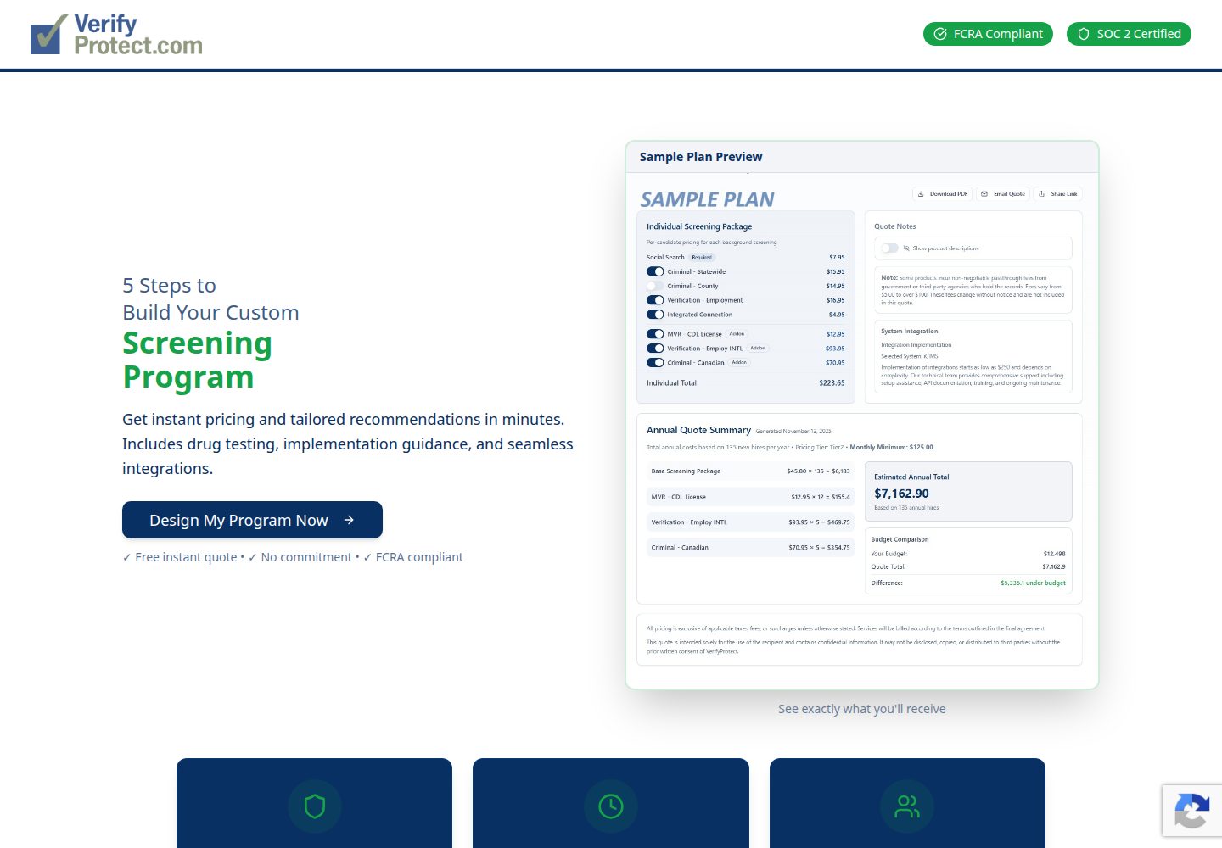Enable the Criminal - County switch
This screenshot has width=1222, height=848.
[655, 287]
